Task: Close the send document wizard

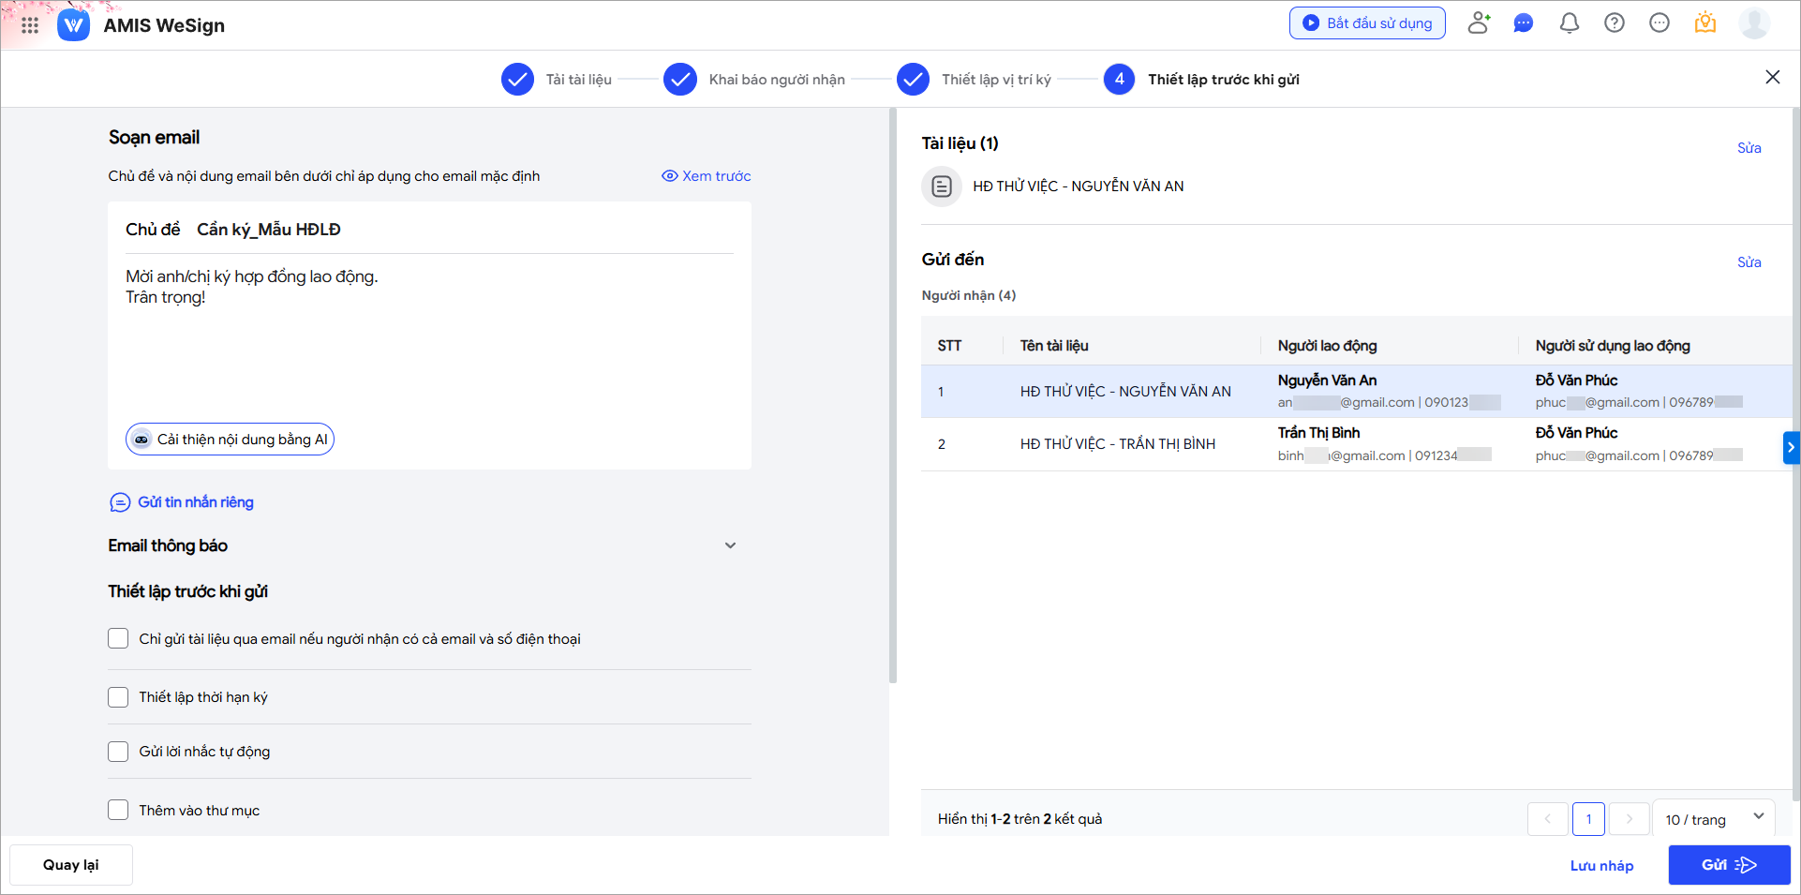Action: pos(1773,77)
